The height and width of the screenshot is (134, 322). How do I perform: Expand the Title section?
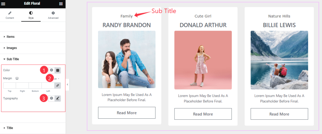33,128
